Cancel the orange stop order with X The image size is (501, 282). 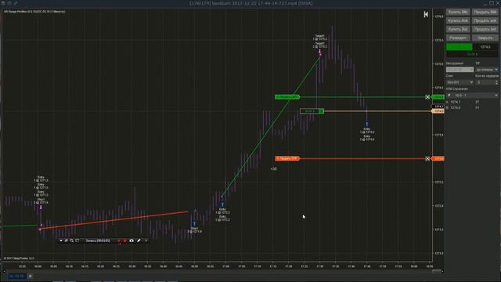pyautogui.click(x=427, y=158)
